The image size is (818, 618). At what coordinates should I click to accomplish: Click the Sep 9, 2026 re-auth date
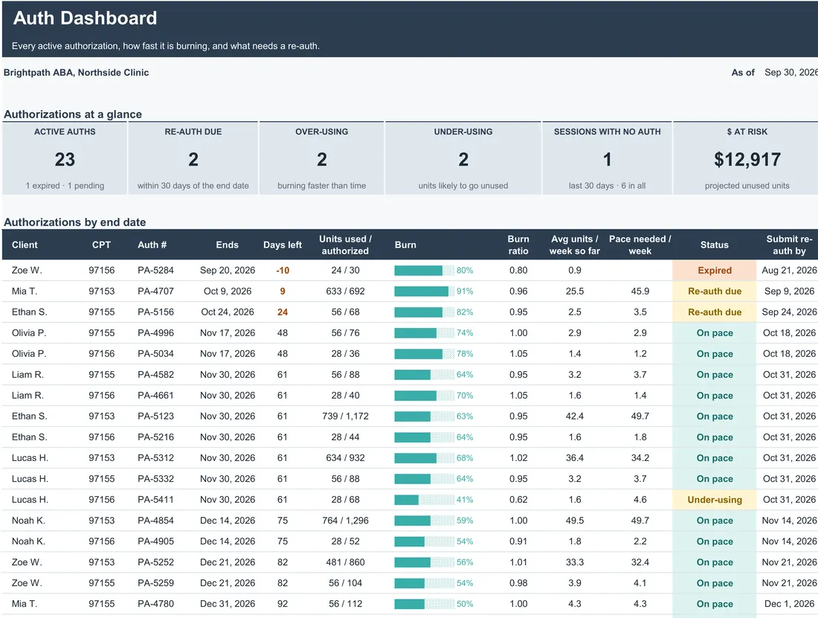coord(789,291)
